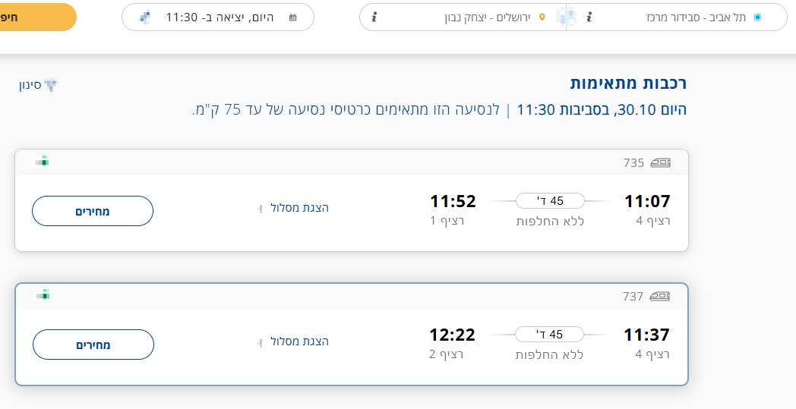Open the סינון filter
The height and width of the screenshot is (409, 796).
(x=39, y=85)
